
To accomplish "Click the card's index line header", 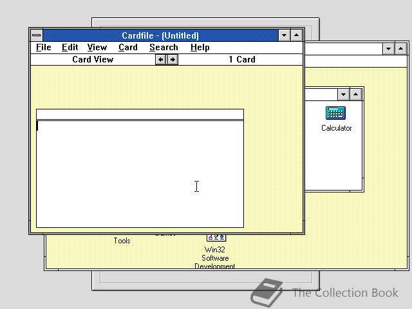I will coord(140,115).
